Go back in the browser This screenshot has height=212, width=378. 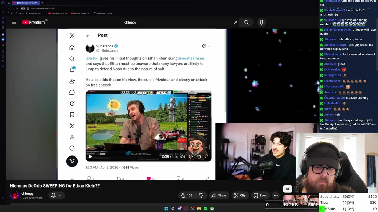pos(9,9)
